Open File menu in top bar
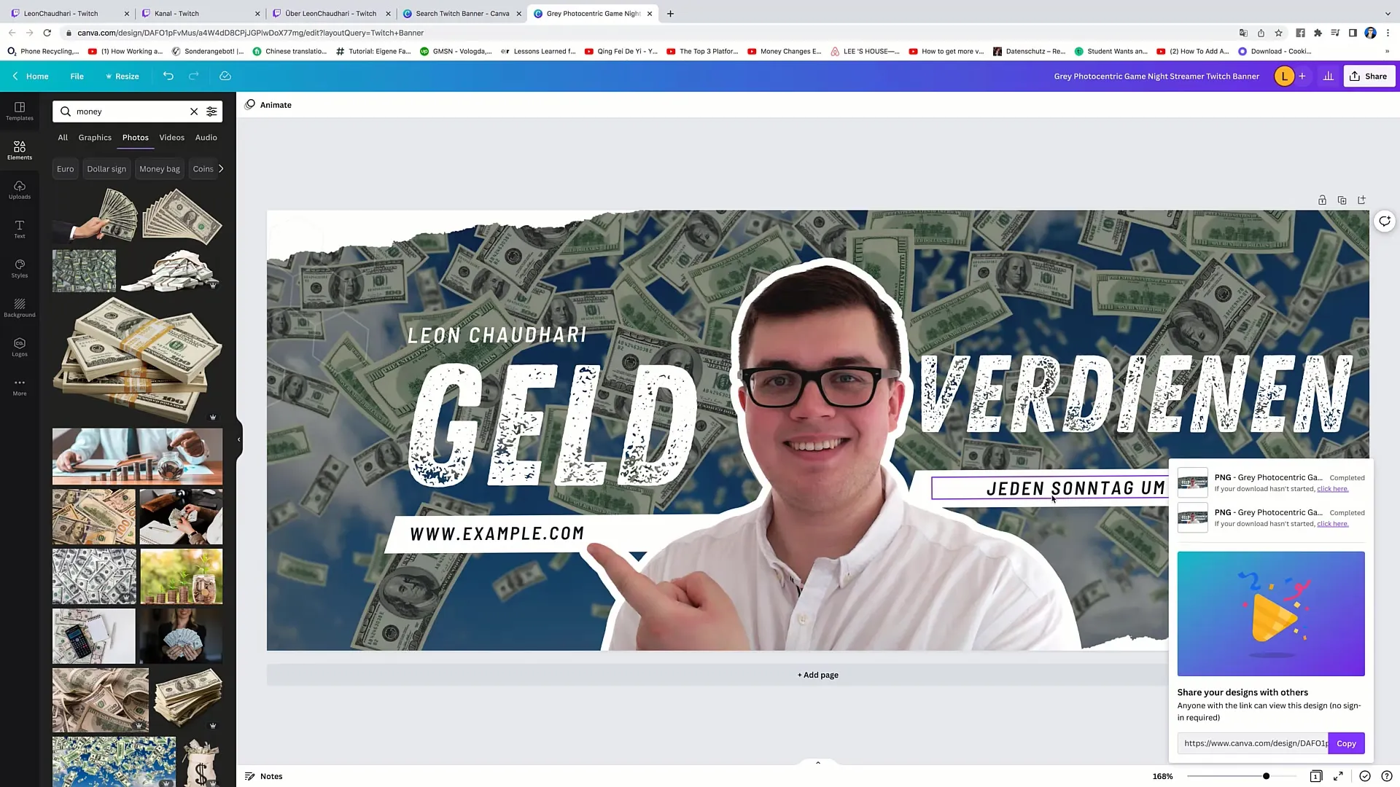Screen dimensions: 1400x787 point(77,76)
